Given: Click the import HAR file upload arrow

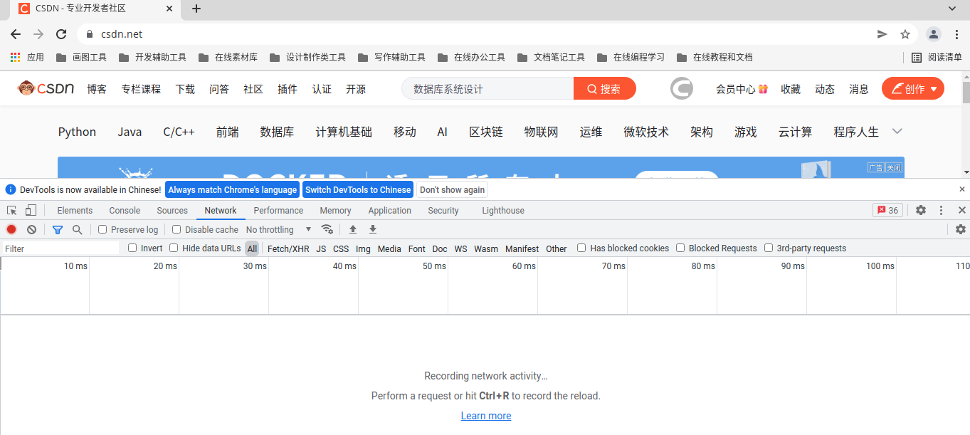Looking at the screenshot, I should click(x=352, y=229).
